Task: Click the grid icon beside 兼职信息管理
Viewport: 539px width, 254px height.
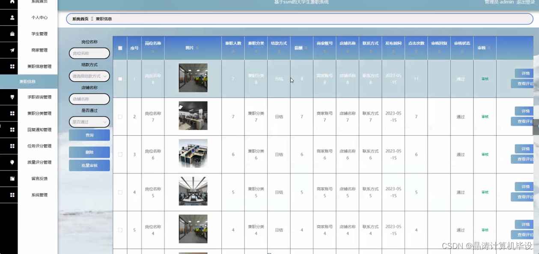Action: (x=12, y=66)
